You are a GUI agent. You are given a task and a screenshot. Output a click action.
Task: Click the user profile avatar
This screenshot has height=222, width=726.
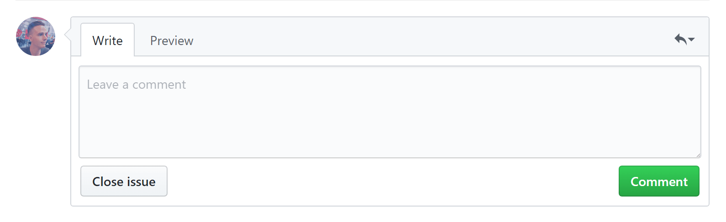click(x=36, y=36)
